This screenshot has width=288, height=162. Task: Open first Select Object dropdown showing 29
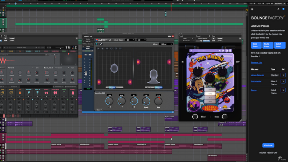point(130,40)
